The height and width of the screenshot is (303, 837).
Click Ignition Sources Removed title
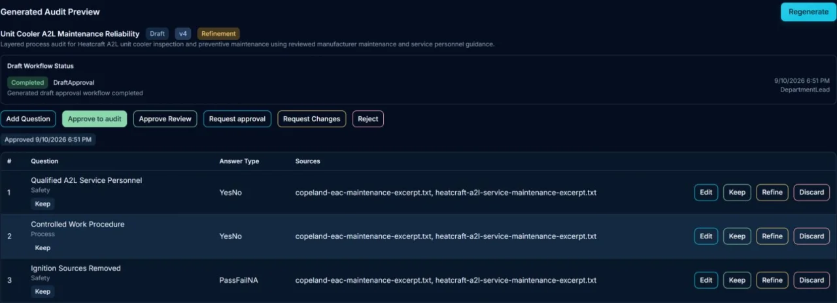pos(76,268)
